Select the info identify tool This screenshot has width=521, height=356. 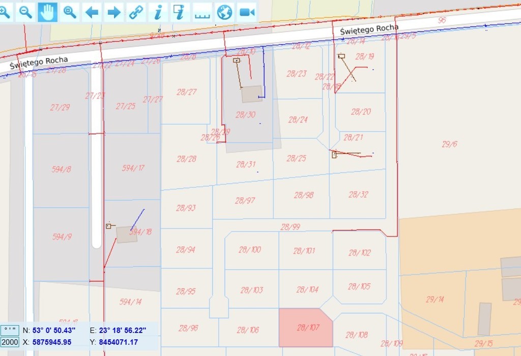point(158,12)
